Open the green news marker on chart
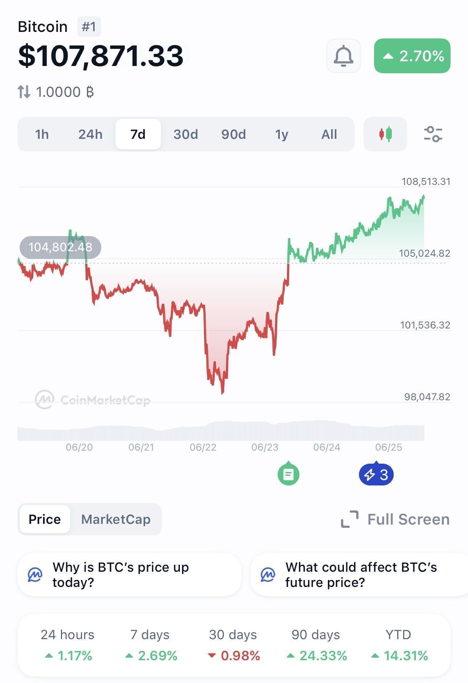 (288, 473)
